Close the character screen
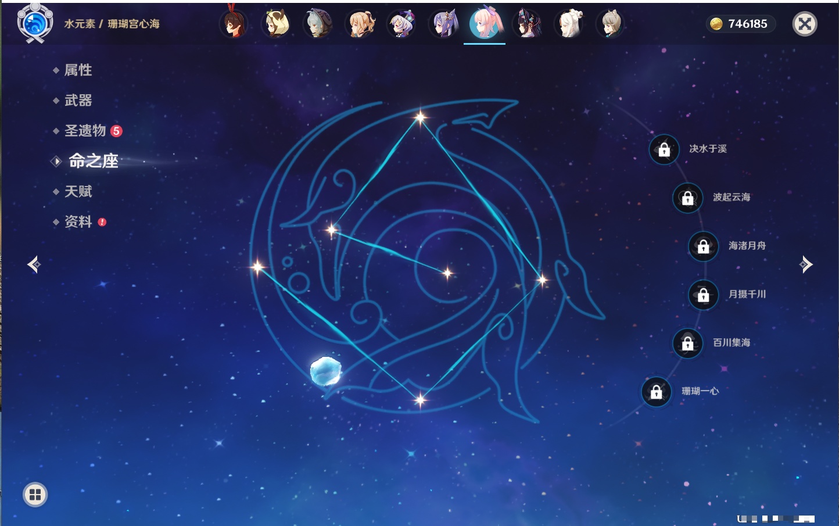This screenshot has width=839, height=526. coord(805,24)
